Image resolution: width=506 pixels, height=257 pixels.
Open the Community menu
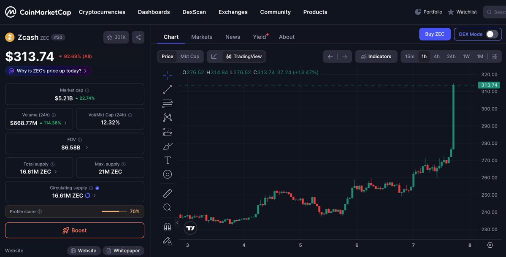(x=275, y=12)
